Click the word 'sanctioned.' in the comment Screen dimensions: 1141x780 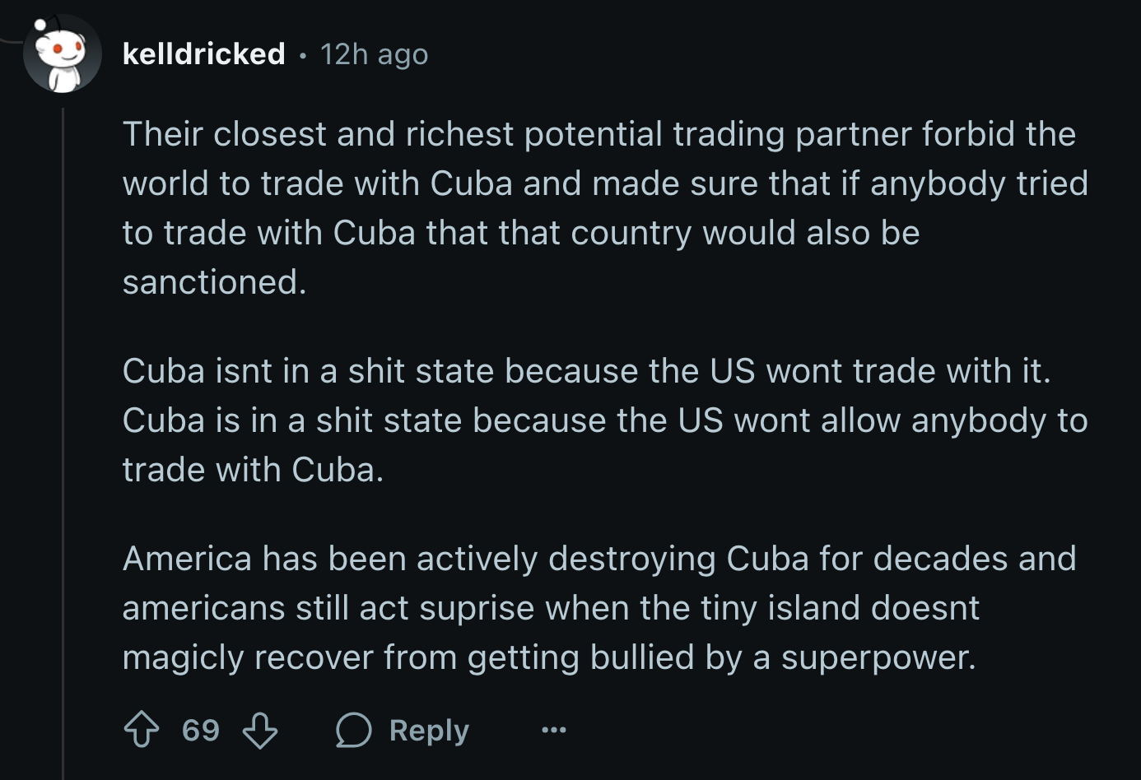214,282
